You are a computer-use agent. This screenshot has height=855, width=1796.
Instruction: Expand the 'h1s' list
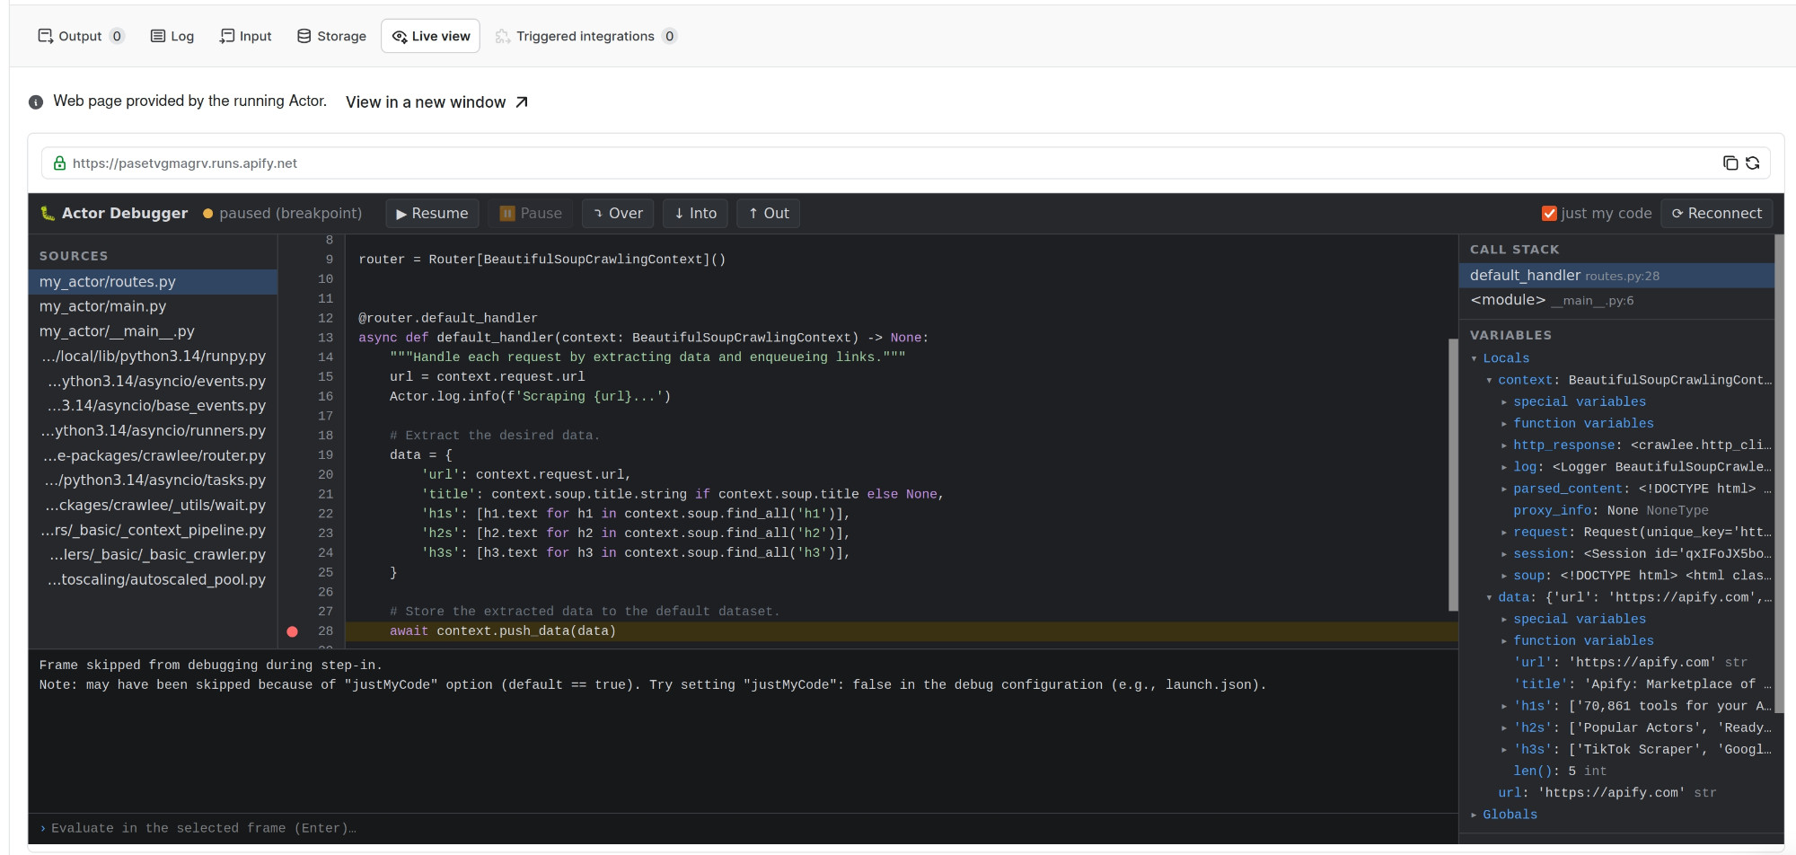click(x=1504, y=706)
